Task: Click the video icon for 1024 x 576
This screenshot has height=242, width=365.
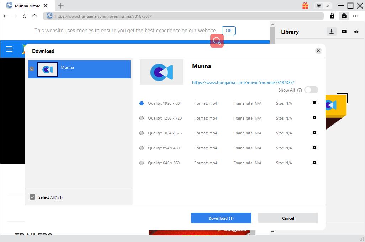Action: (314, 133)
